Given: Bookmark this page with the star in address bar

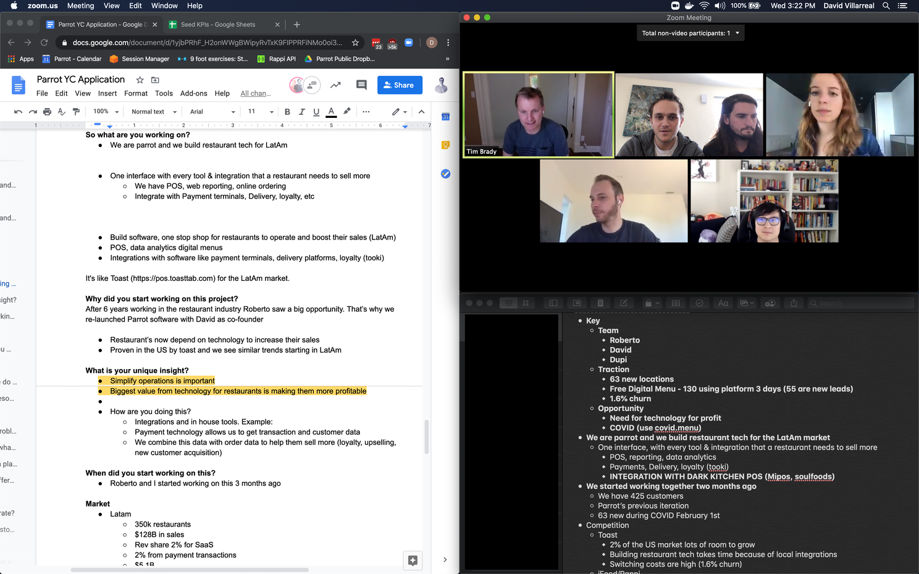Looking at the screenshot, I should (x=355, y=43).
